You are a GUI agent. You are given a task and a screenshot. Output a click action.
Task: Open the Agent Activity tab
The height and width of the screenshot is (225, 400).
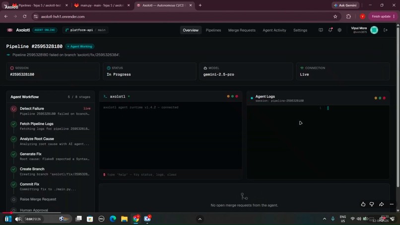point(274,30)
